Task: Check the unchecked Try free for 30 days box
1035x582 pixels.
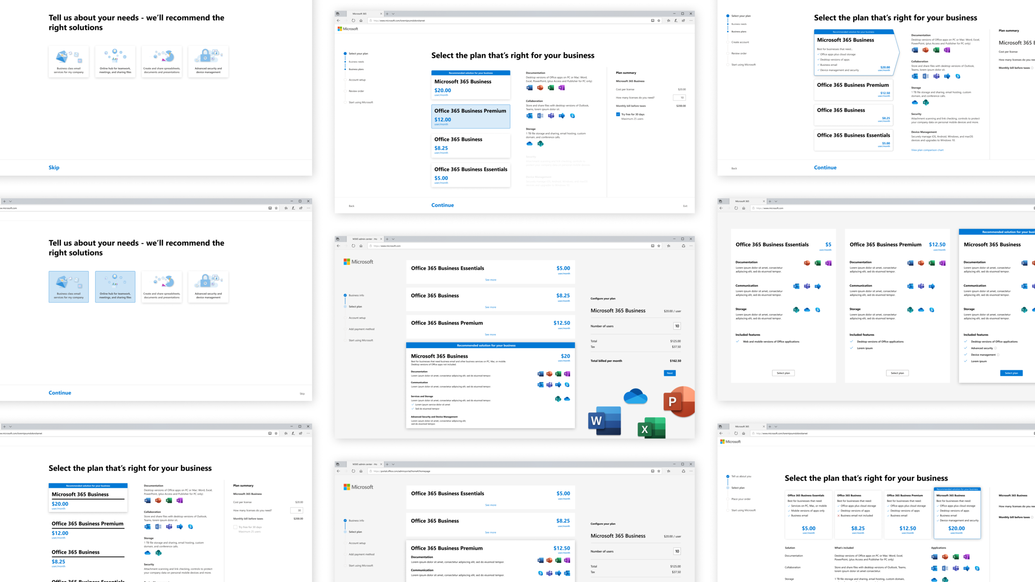Action: click(235, 527)
